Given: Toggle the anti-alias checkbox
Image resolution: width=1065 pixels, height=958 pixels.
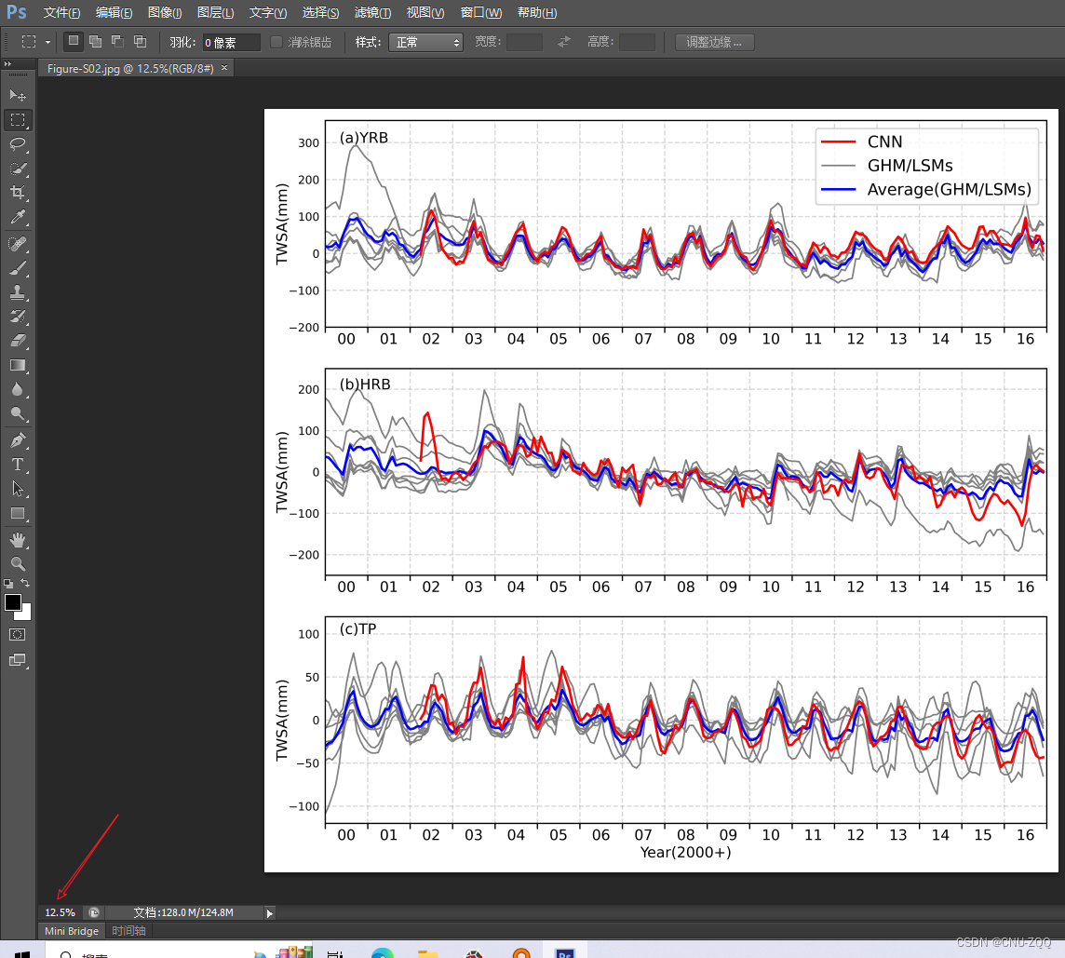Looking at the screenshot, I should pyautogui.click(x=276, y=42).
